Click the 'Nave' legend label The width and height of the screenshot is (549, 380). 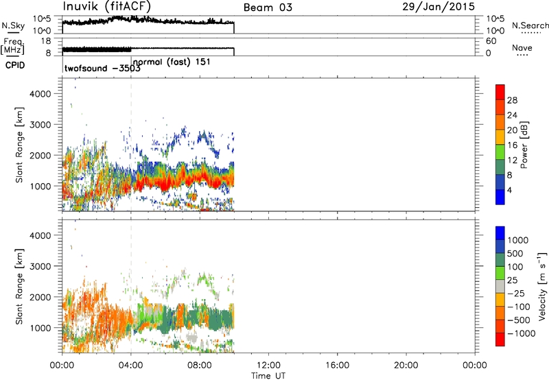pyautogui.click(x=522, y=47)
